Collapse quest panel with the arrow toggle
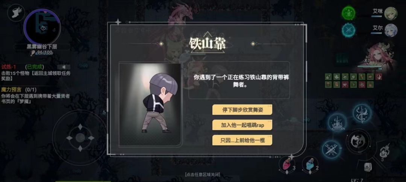This screenshot has width=406, height=182. click(x=64, y=67)
